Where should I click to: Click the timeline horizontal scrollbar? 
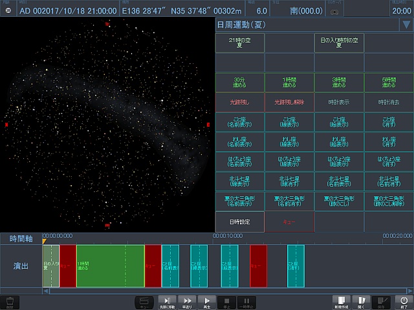pos(226,291)
